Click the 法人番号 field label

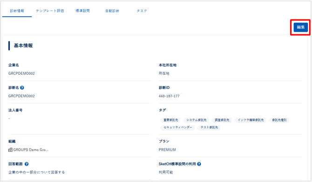pos(15,110)
